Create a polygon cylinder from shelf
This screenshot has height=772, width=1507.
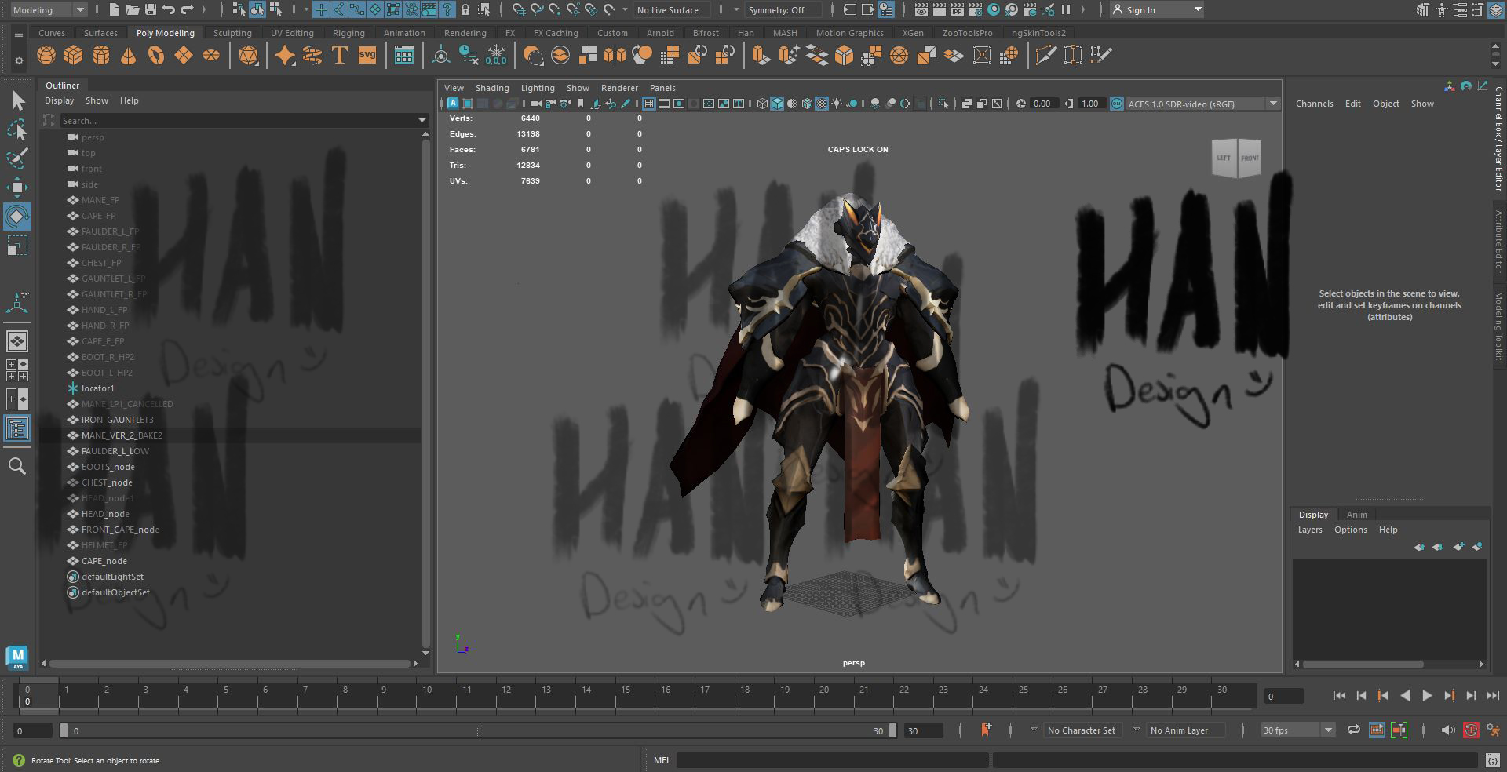[x=101, y=55]
